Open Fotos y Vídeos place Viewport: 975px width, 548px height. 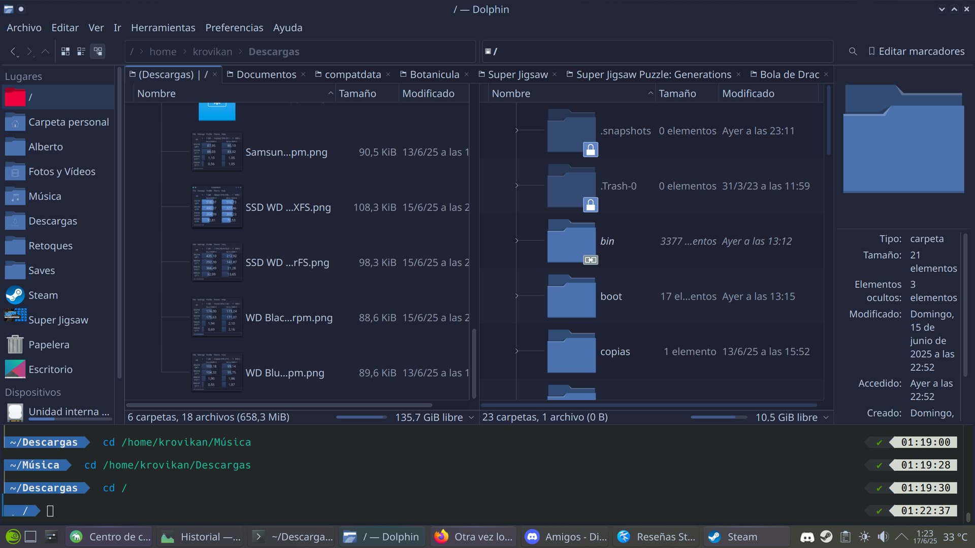[58, 172]
